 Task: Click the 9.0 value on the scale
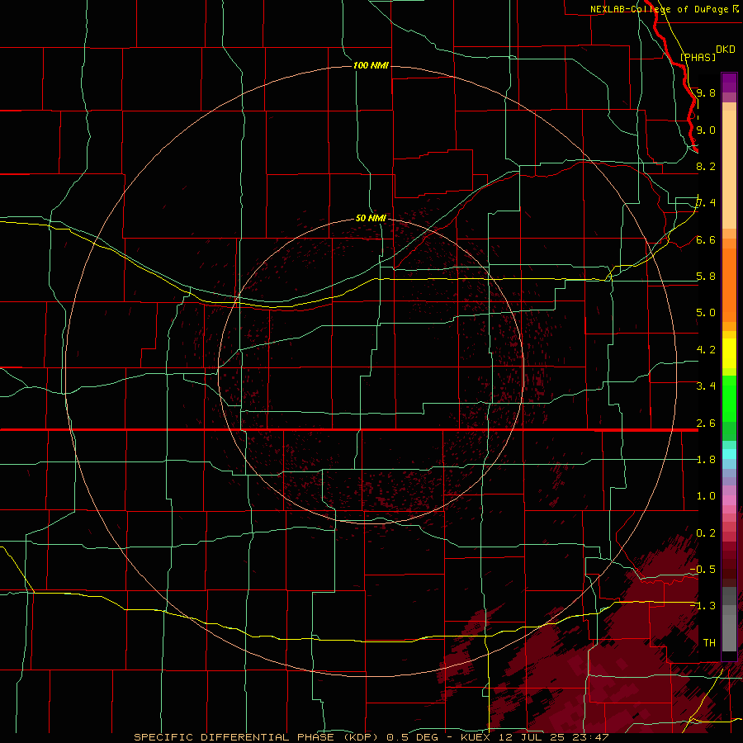point(706,130)
